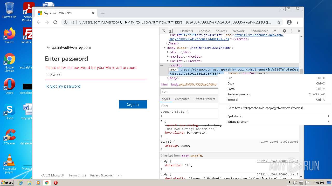Click the Password input field

point(96,75)
